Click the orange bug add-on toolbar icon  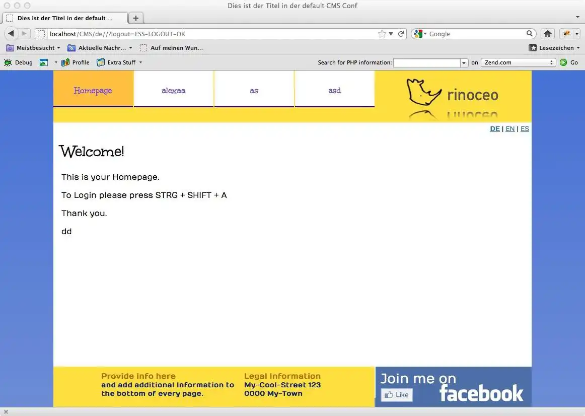click(566, 34)
